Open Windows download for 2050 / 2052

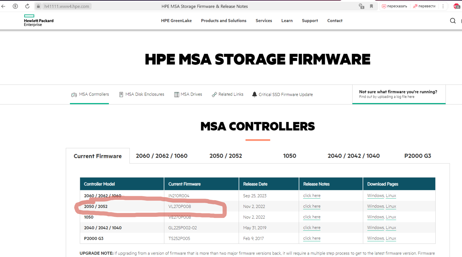[376, 206]
